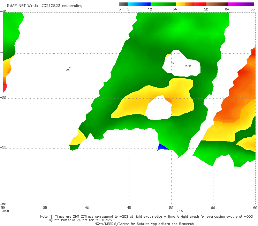Click the color bar label 64
258x226 pixels.
pos(227,9)
